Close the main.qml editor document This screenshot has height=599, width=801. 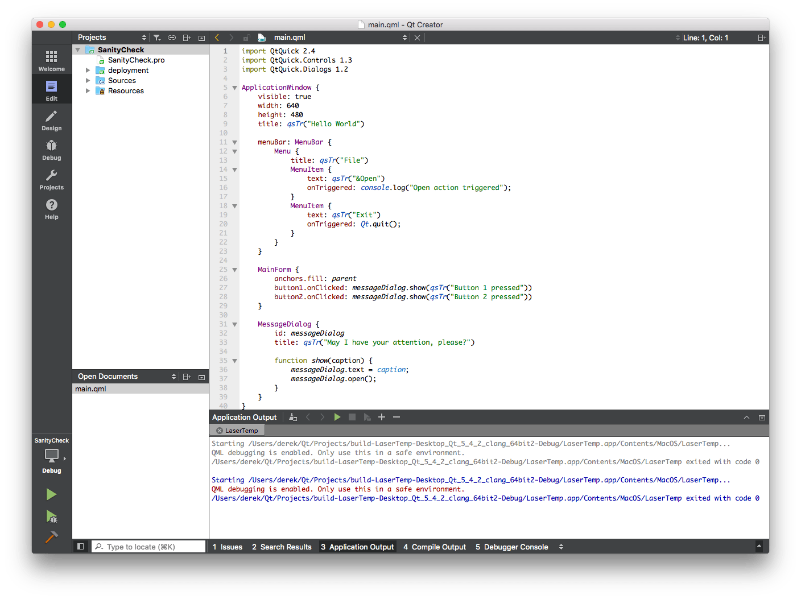point(417,37)
